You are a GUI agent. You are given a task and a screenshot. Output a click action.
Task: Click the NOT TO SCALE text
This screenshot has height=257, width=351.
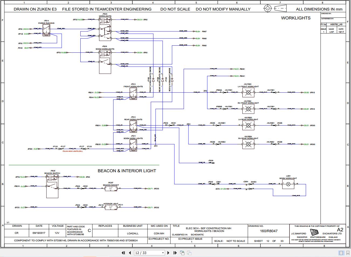coord(236,241)
